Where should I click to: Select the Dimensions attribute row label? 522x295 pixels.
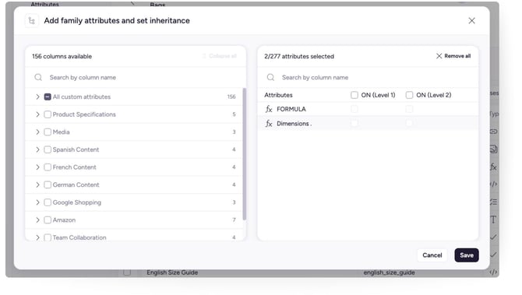tap(294, 124)
